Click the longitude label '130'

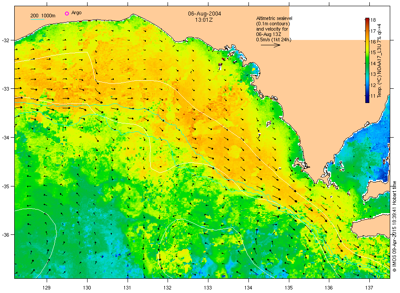[x=87, y=288]
